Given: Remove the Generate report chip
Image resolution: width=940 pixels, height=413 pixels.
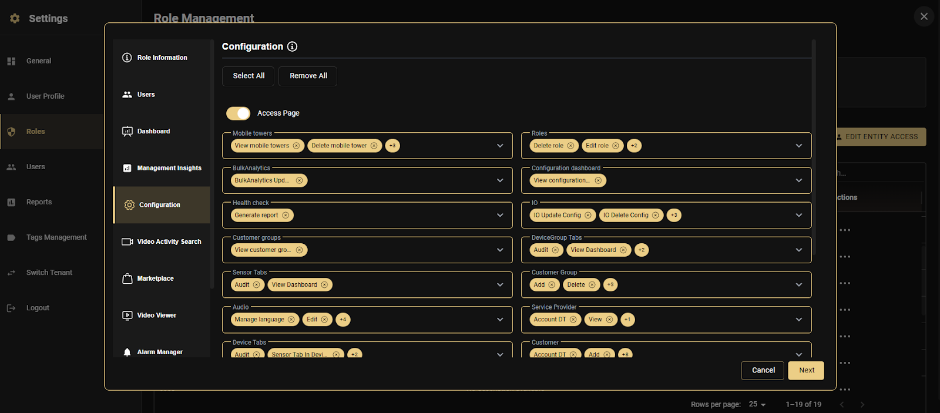Looking at the screenshot, I should [x=286, y=215].
